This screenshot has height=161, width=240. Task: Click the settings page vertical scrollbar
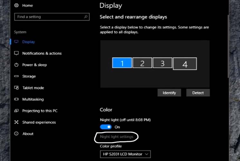(x=228, y=46)
